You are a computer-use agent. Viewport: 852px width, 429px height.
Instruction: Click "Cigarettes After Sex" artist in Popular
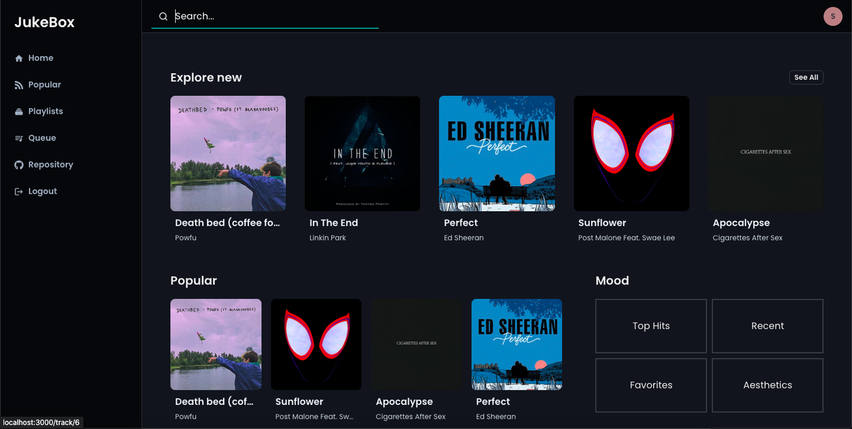coord(411,417)
